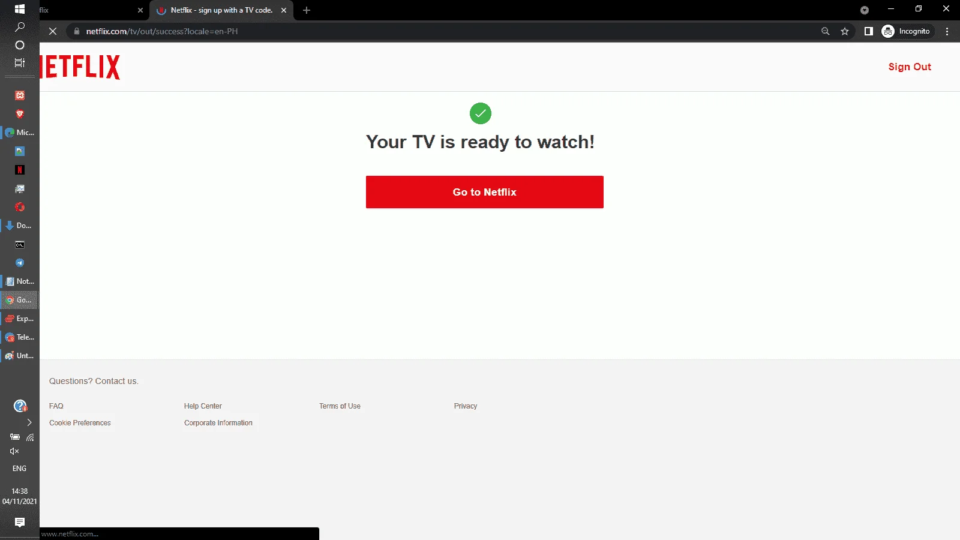Open the Incognito profile button
Screen dimensions: 960x540
(x=907, y=31)
